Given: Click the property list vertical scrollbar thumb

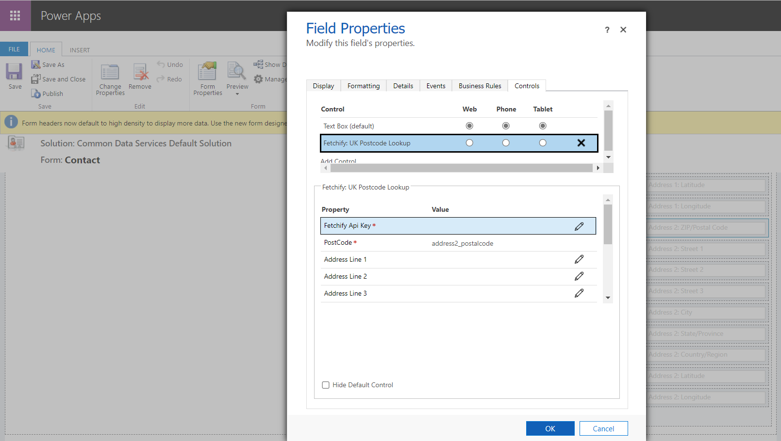Looking at the screenshot, I should tap(608, 224).
